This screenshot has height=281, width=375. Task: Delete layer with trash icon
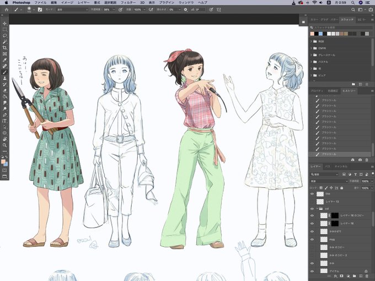tap(367, 276)
